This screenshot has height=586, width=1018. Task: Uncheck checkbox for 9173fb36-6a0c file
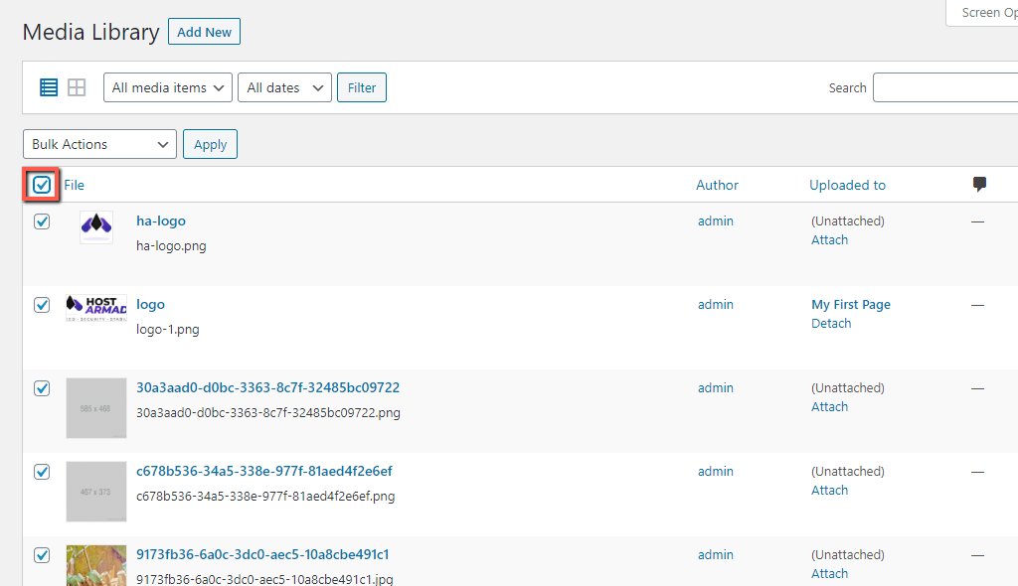coord(42,555)
